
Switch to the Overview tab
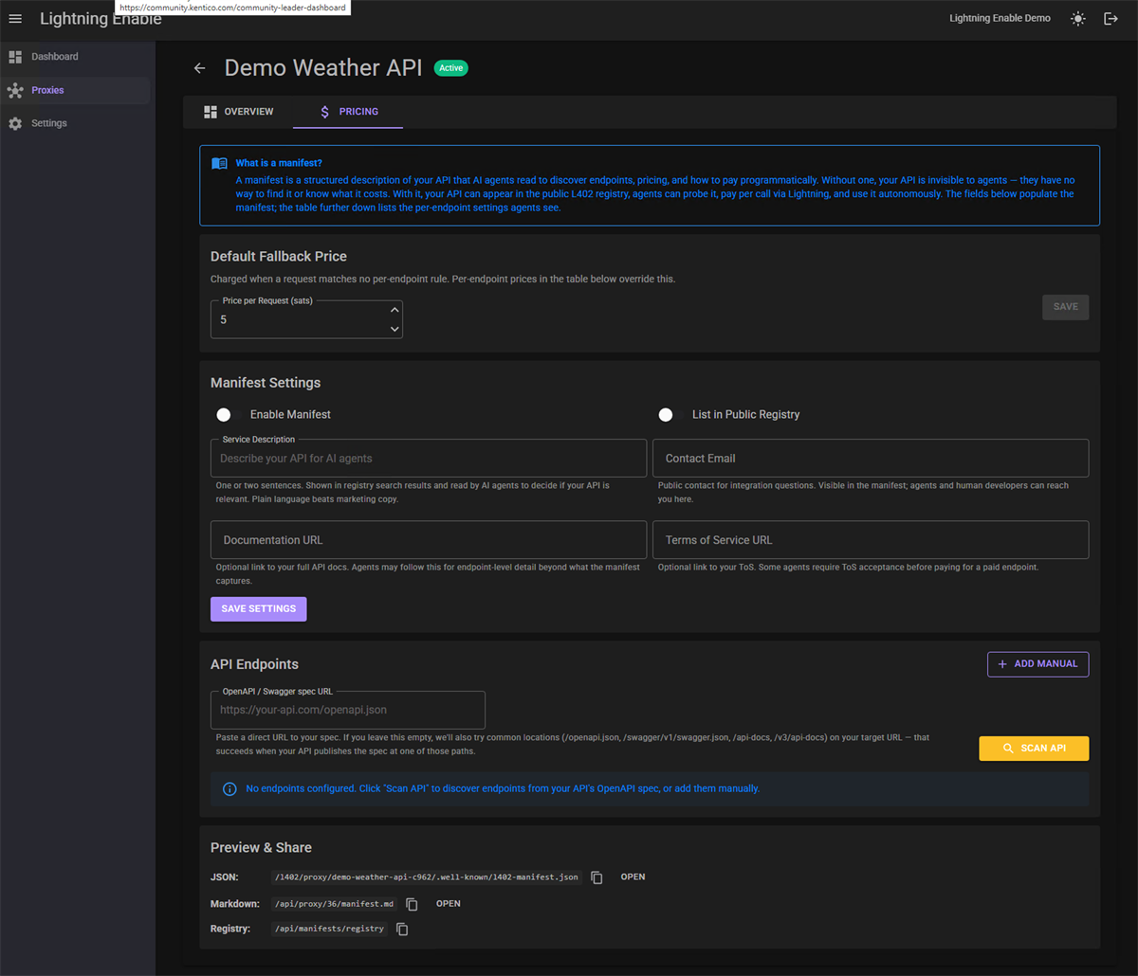[238, 112]
